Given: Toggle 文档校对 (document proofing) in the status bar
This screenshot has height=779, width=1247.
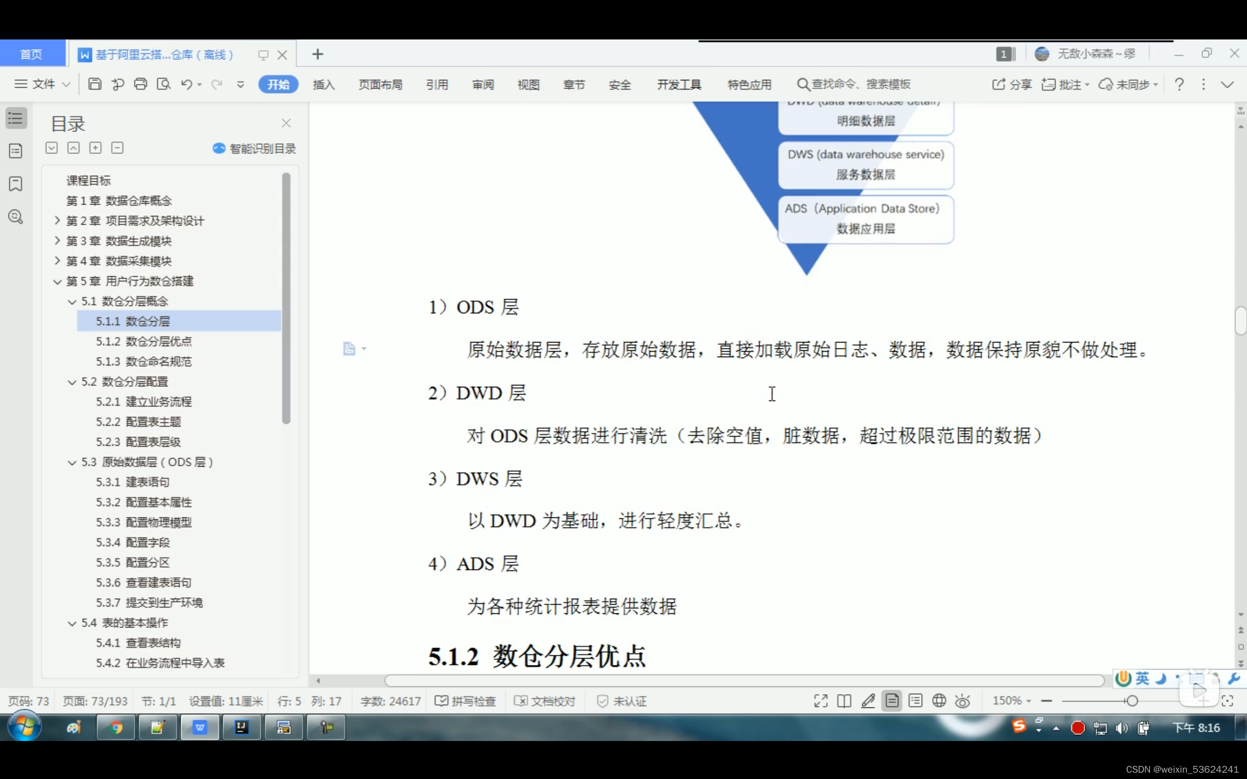Looking at the screenshot, I should point(545,701).
